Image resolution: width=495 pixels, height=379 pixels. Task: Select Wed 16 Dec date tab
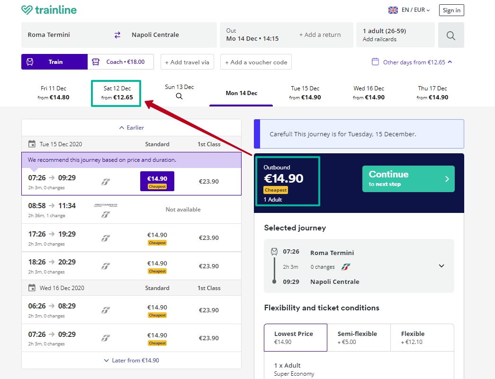pyautogui.click(x=369, y=93)
